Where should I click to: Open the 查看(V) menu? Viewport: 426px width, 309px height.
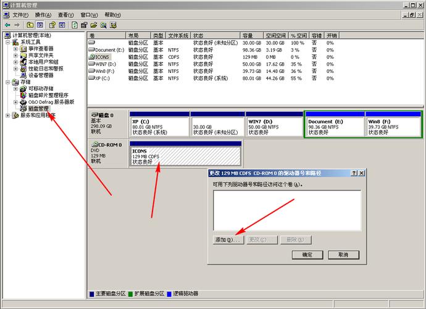tap(66, 14)
